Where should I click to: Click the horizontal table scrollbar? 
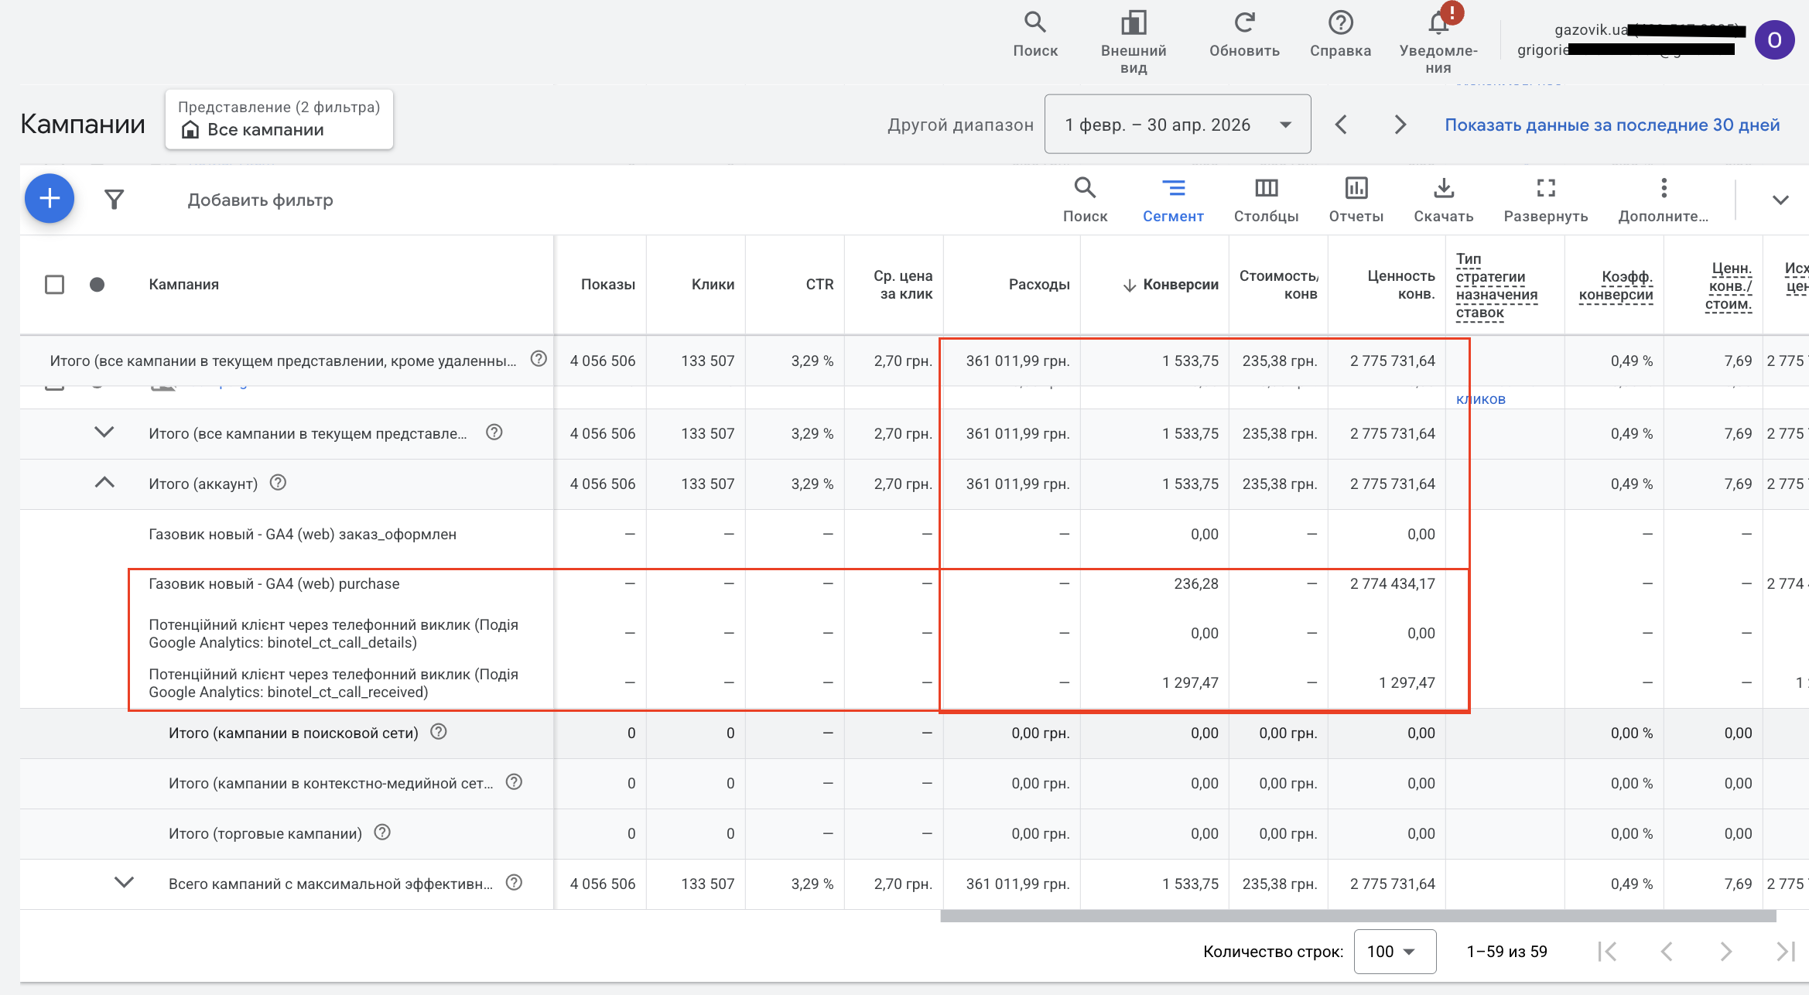pyautogui.click(x=1357, y=916)
